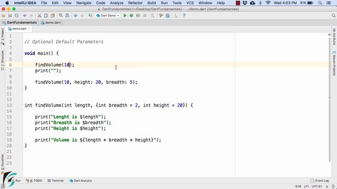
Task: Click the Find magnifier icon
Action: (x=61, y=16)
